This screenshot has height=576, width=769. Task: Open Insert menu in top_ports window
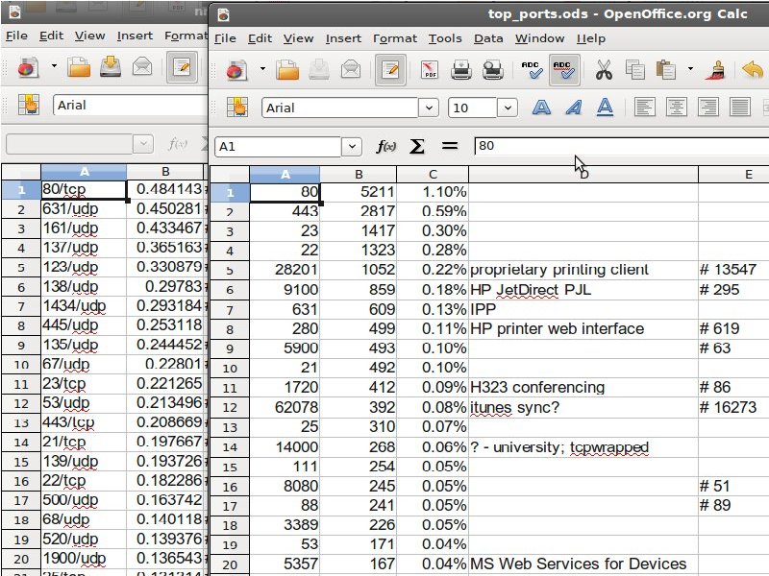tap(343, 38)
